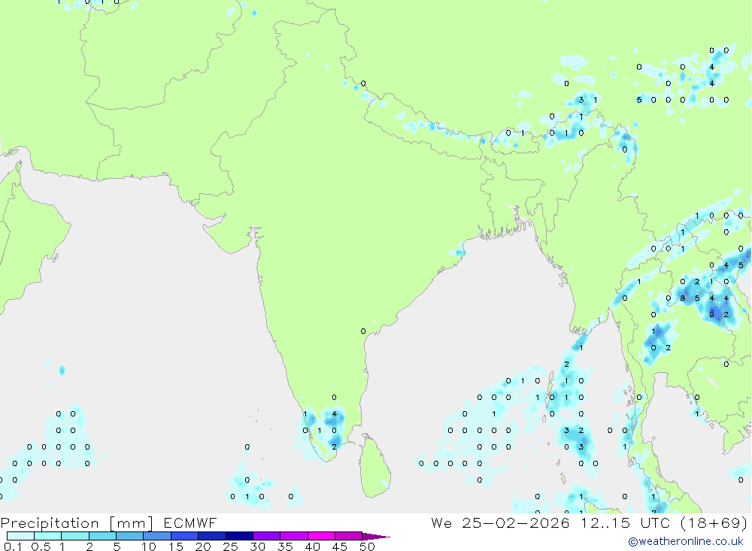Click the '9' precipitation value on the map
This screenshot has width=752, height=551.
click(711, 314)
